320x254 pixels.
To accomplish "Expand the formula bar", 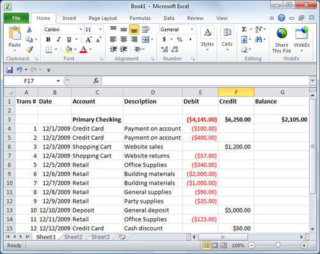I will coord(312,81).
